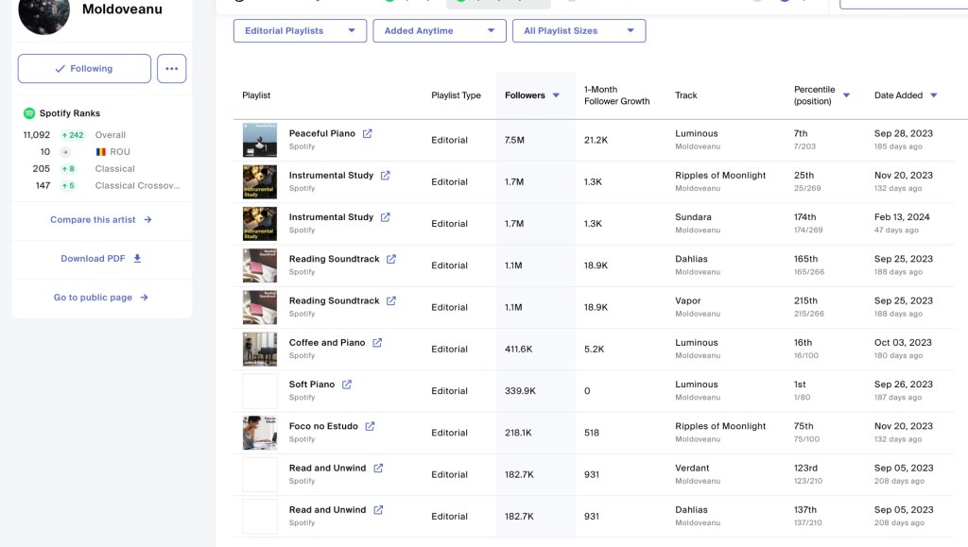Open Peaceful Piano playlist external link icon
The image size is (968, 547).
tap(368, 134)
